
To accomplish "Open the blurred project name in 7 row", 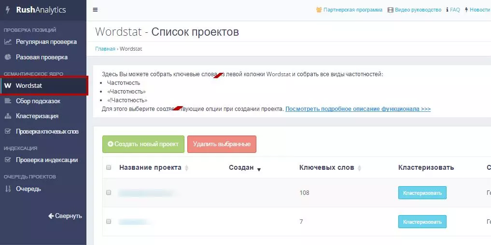I will [x=133, y=222].
